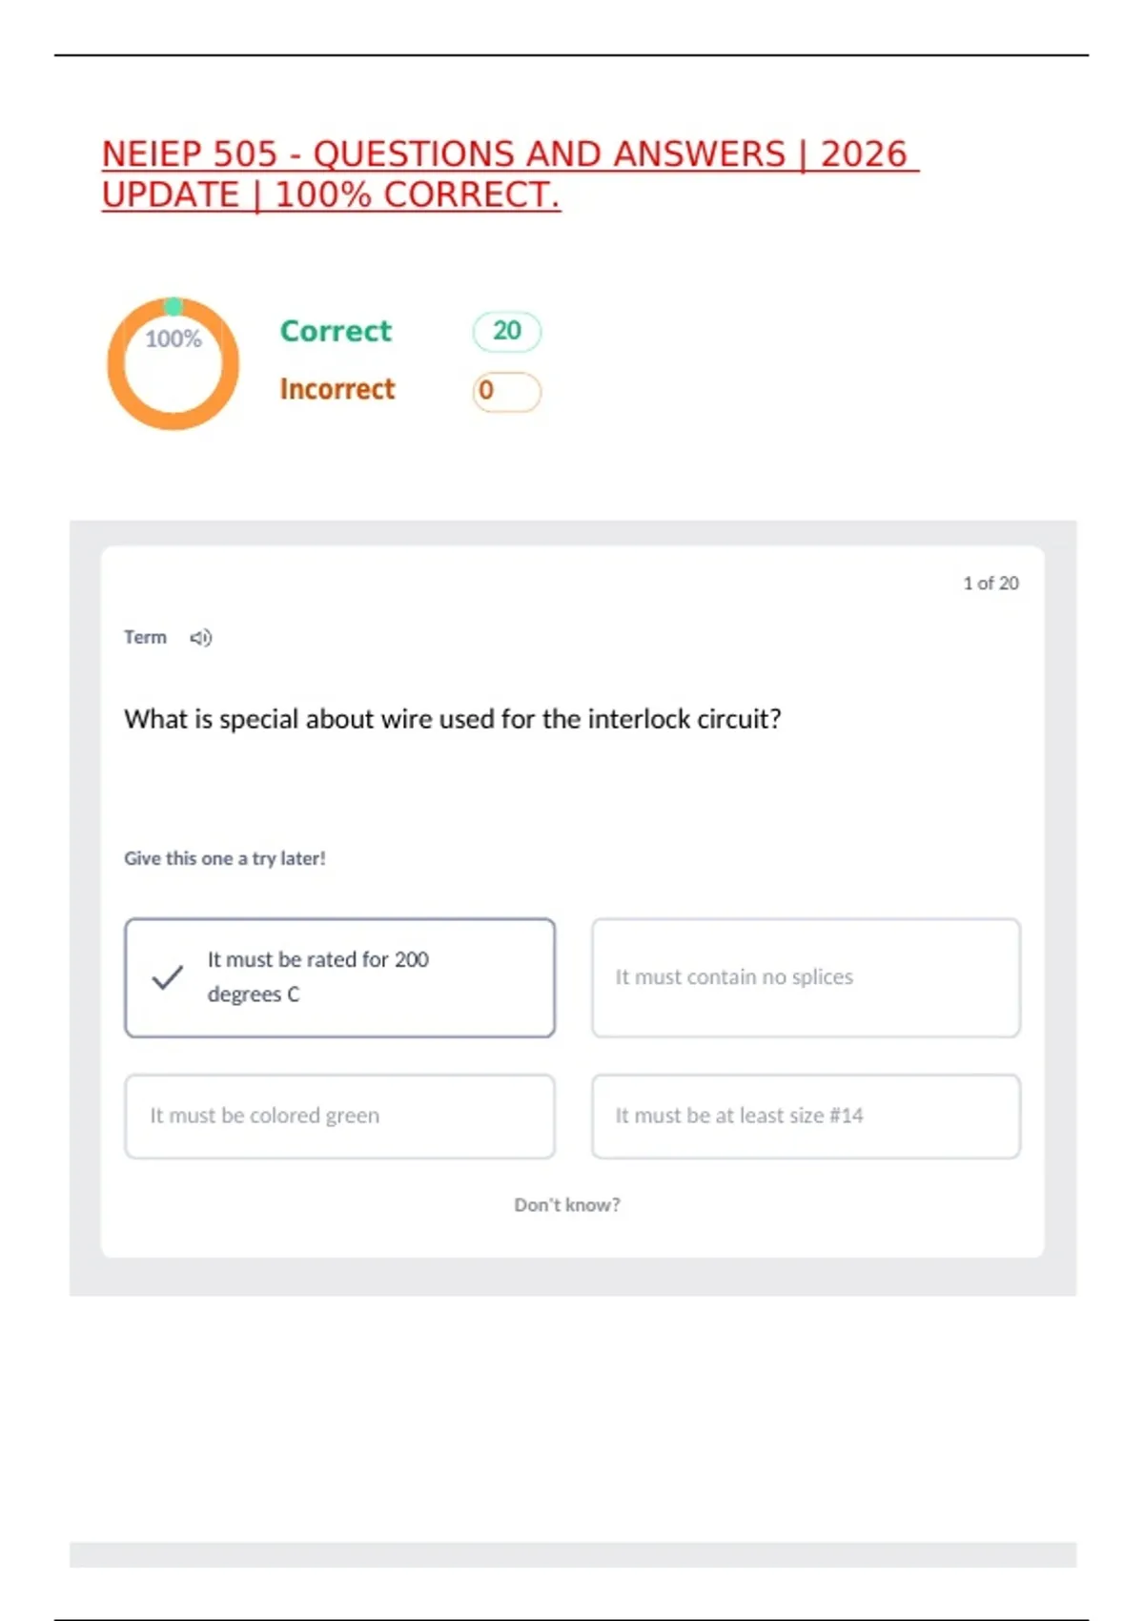Click the 'Correct' green label
Screen dimensions: 1144x1621
point(336,331)
